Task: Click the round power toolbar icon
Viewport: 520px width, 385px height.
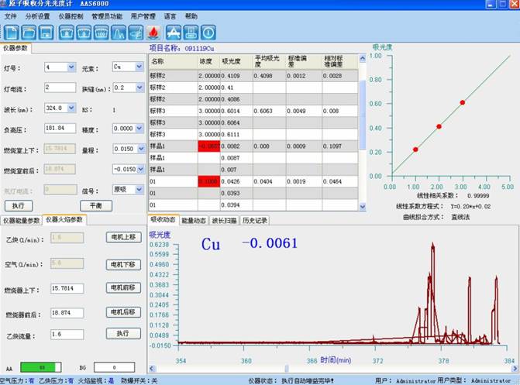Action: click(208, 33)
